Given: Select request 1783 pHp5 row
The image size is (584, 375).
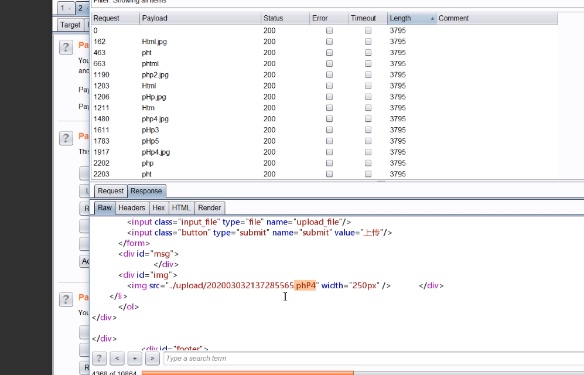Looking at the screenshot, I should pyautogui.click(x=324, y=141).
